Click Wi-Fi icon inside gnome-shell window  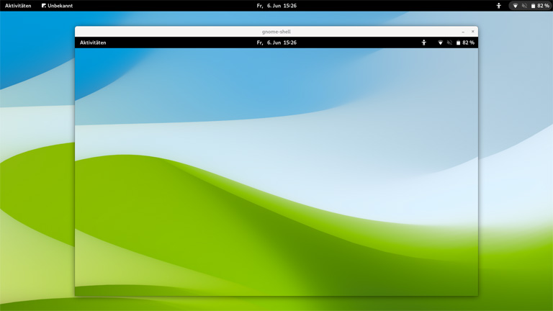pos(440,42)
